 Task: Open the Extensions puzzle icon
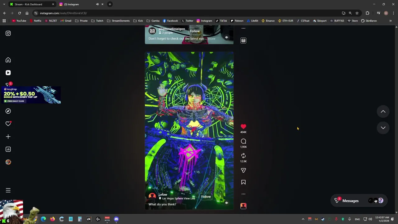click(x=368, y=13)
